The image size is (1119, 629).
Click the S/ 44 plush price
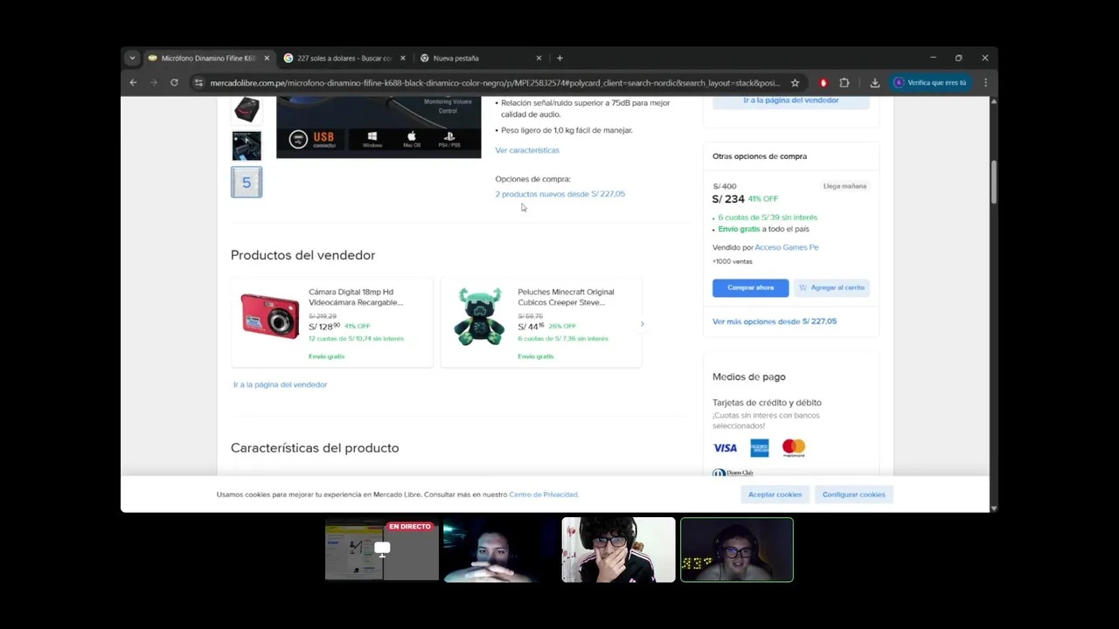[x=531, y=326]
